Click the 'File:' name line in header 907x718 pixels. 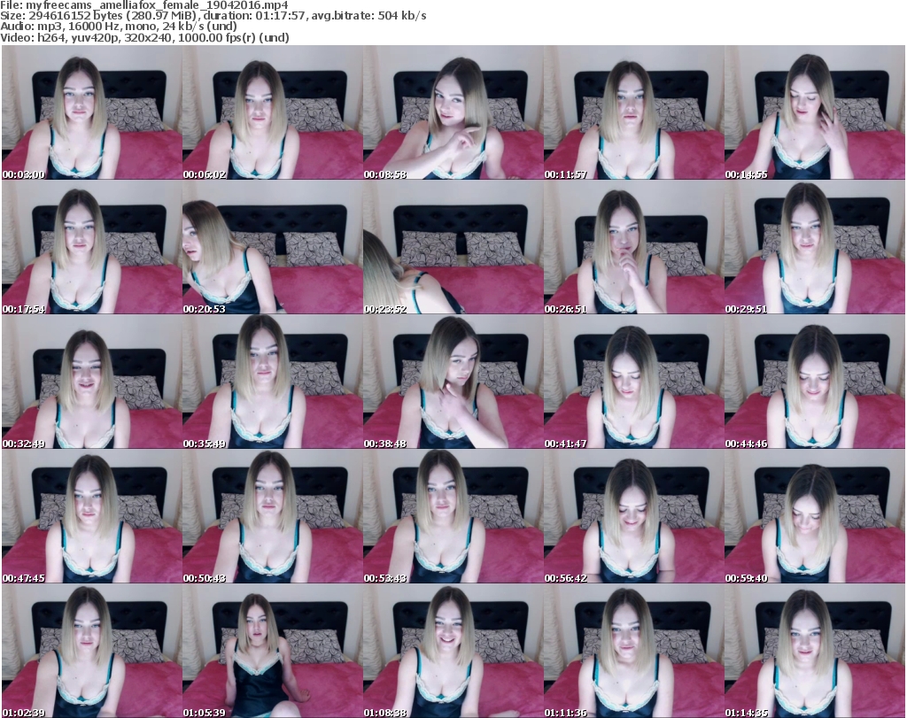click(x=144, y=5)
